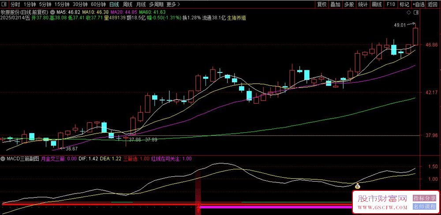Image resolution: width=441 pixels, height=215 pixels.
Task: Open the 画线 drawing tools
Action: click(x=377, y=4)
